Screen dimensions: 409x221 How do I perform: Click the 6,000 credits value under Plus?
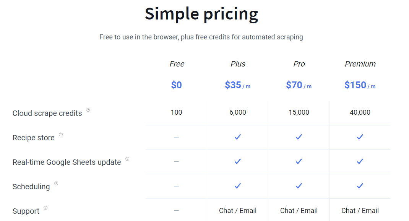[x=238, y=112]
